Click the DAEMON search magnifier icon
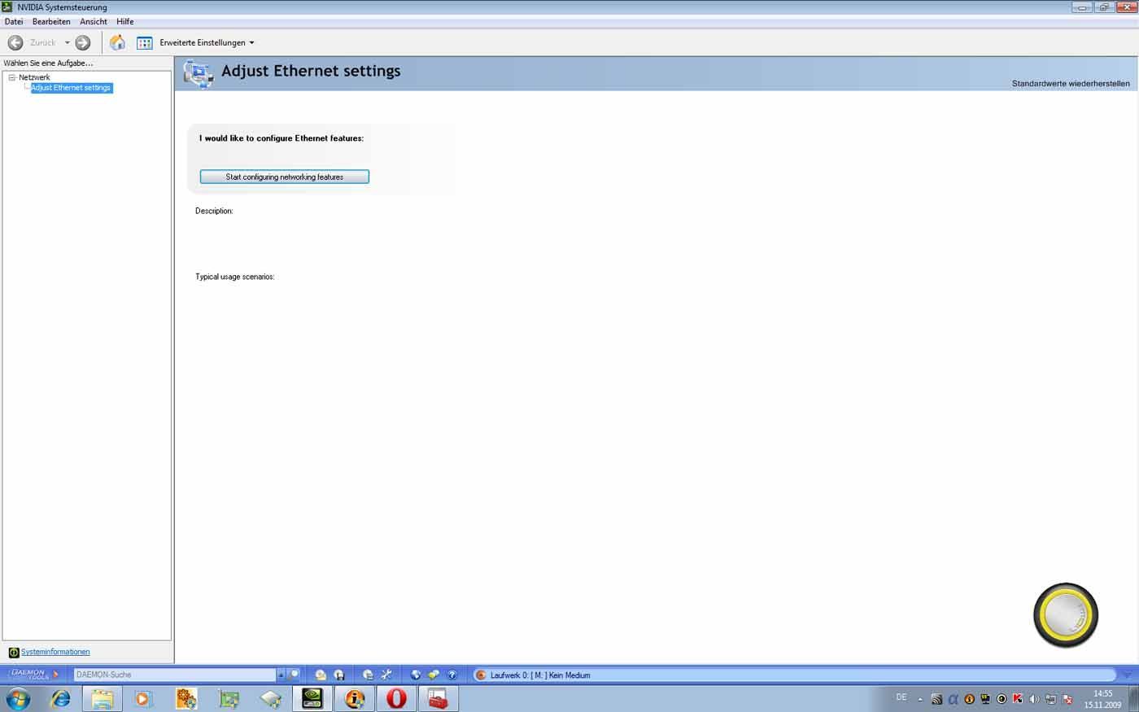 [295, 675]
